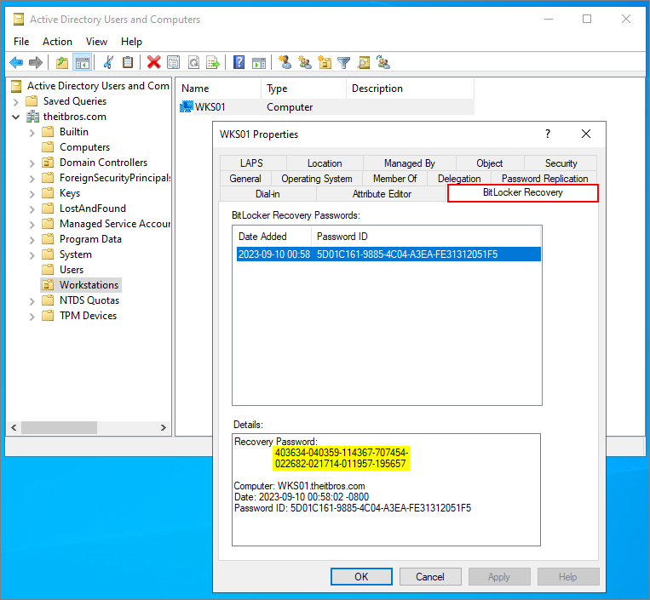
Task: Switch to the Password Replication tab
Action: pos(544,179)
